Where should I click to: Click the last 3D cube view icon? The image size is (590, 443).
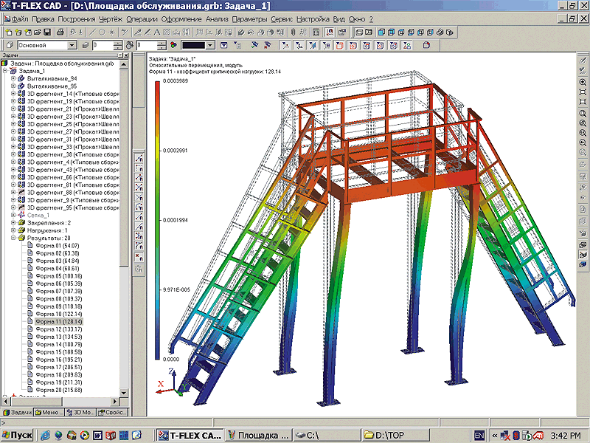click(449, 32)
